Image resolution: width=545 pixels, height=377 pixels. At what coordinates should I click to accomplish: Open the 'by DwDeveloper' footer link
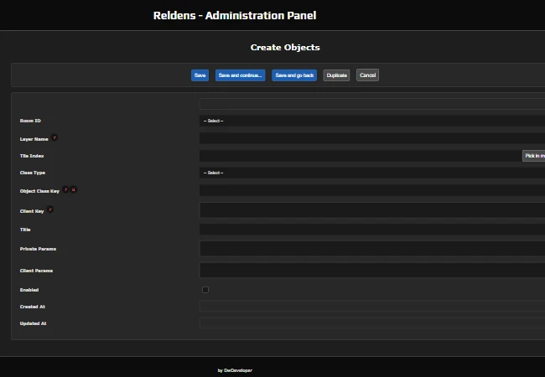tap(235, 370)
